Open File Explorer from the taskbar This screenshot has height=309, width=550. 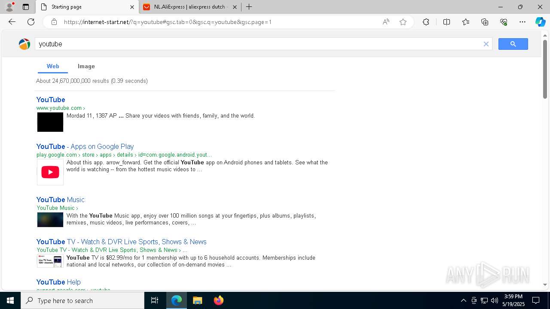pyautogui.click(x=197, y=300)
